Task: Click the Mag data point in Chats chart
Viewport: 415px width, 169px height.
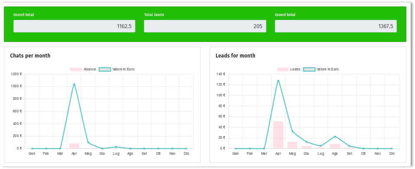Action: click(88, 143)
